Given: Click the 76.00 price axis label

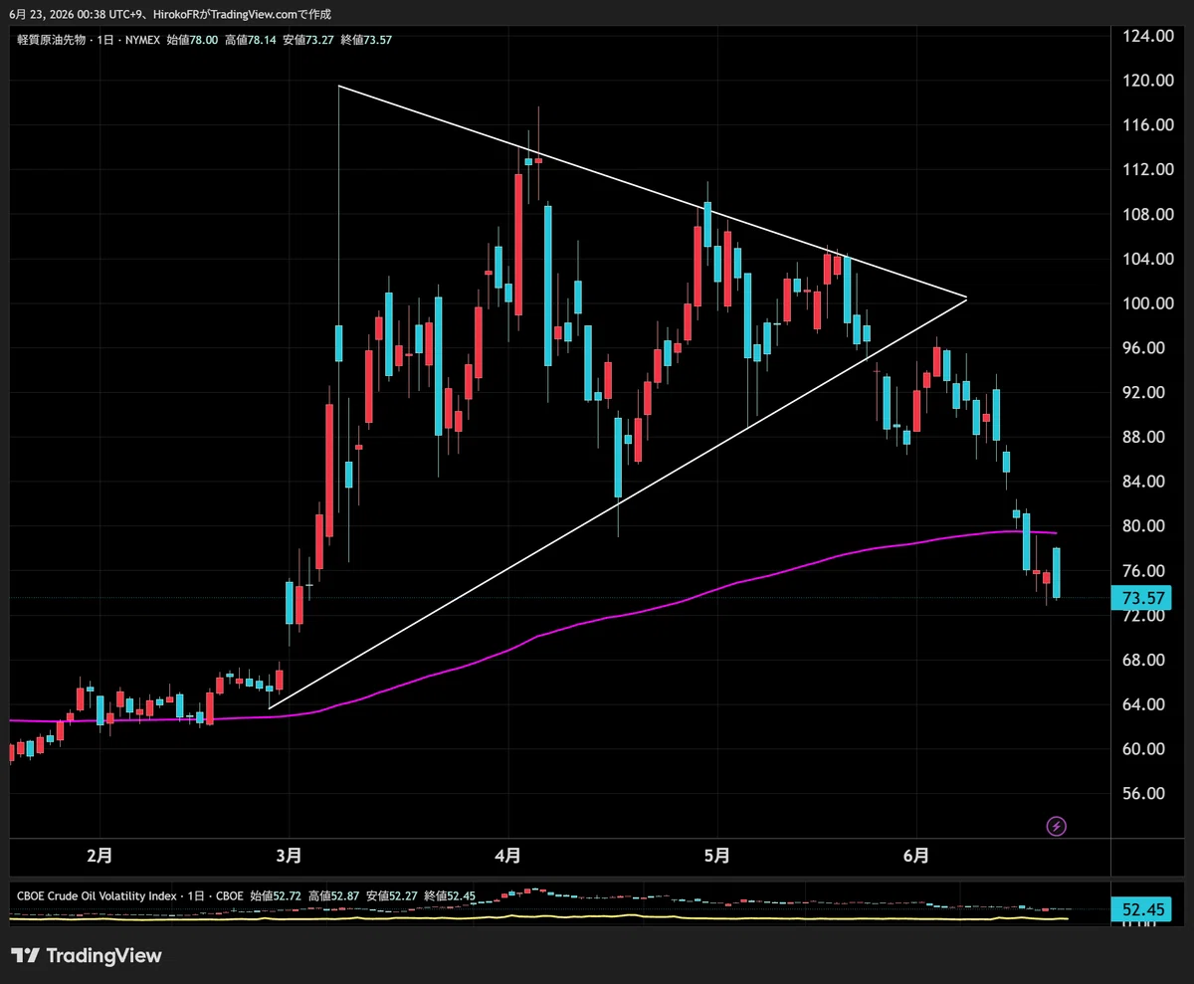Looking at the screenshot, I should pos(1141,571).
